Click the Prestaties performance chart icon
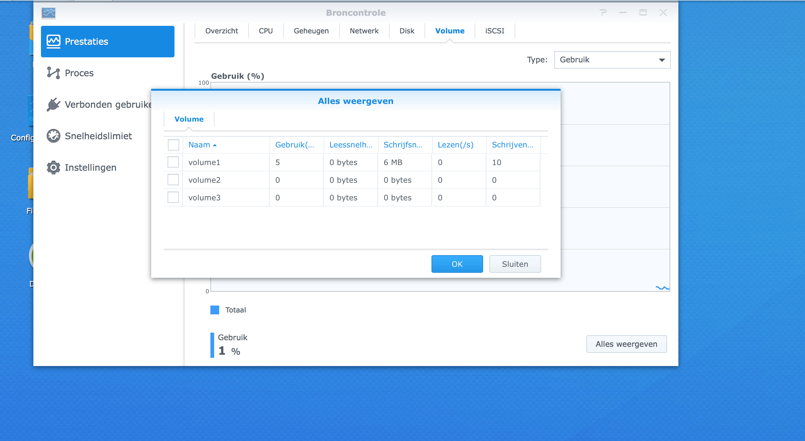 (53, 41)
